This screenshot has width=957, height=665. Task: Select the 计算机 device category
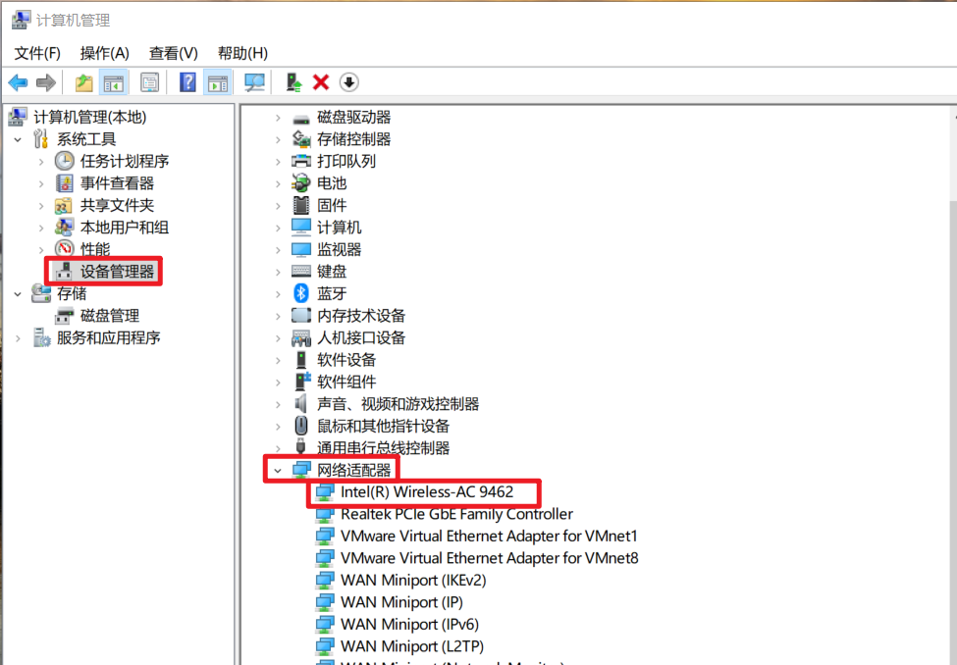tap(339, 228)
